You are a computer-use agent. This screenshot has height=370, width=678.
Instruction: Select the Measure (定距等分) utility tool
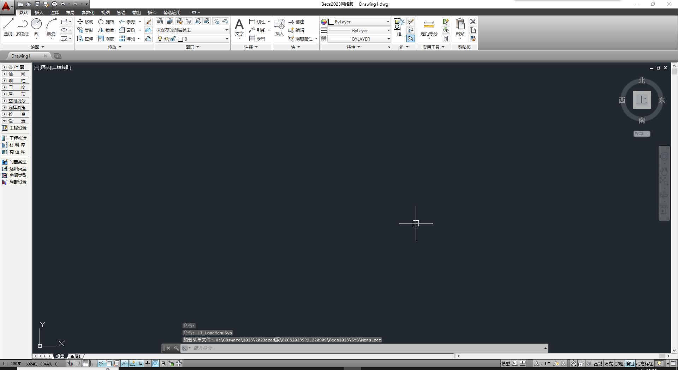point(429,28)
